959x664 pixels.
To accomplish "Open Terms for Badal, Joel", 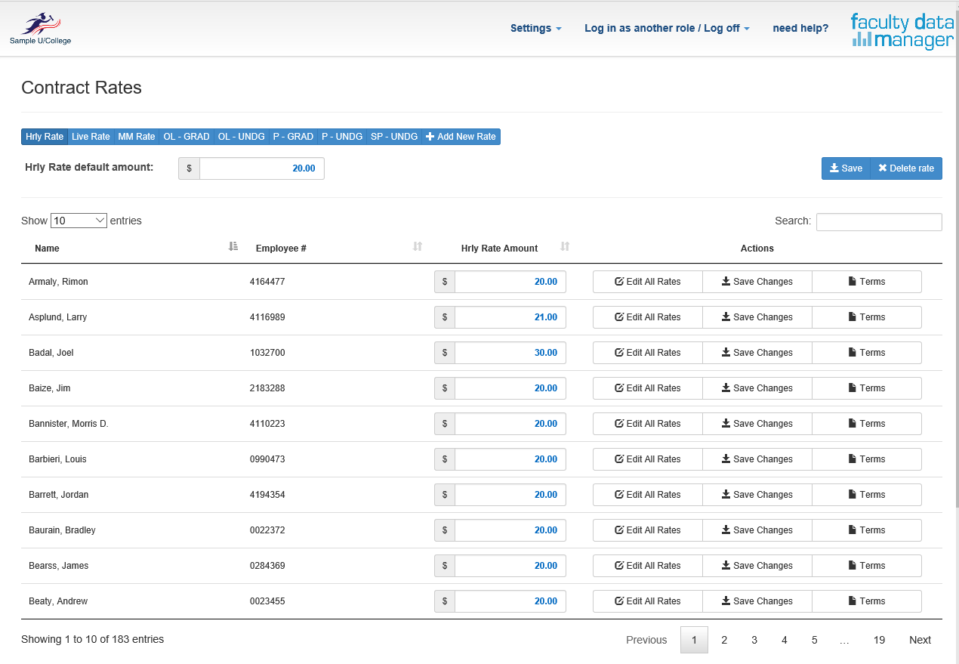I will tap(867, 353).
